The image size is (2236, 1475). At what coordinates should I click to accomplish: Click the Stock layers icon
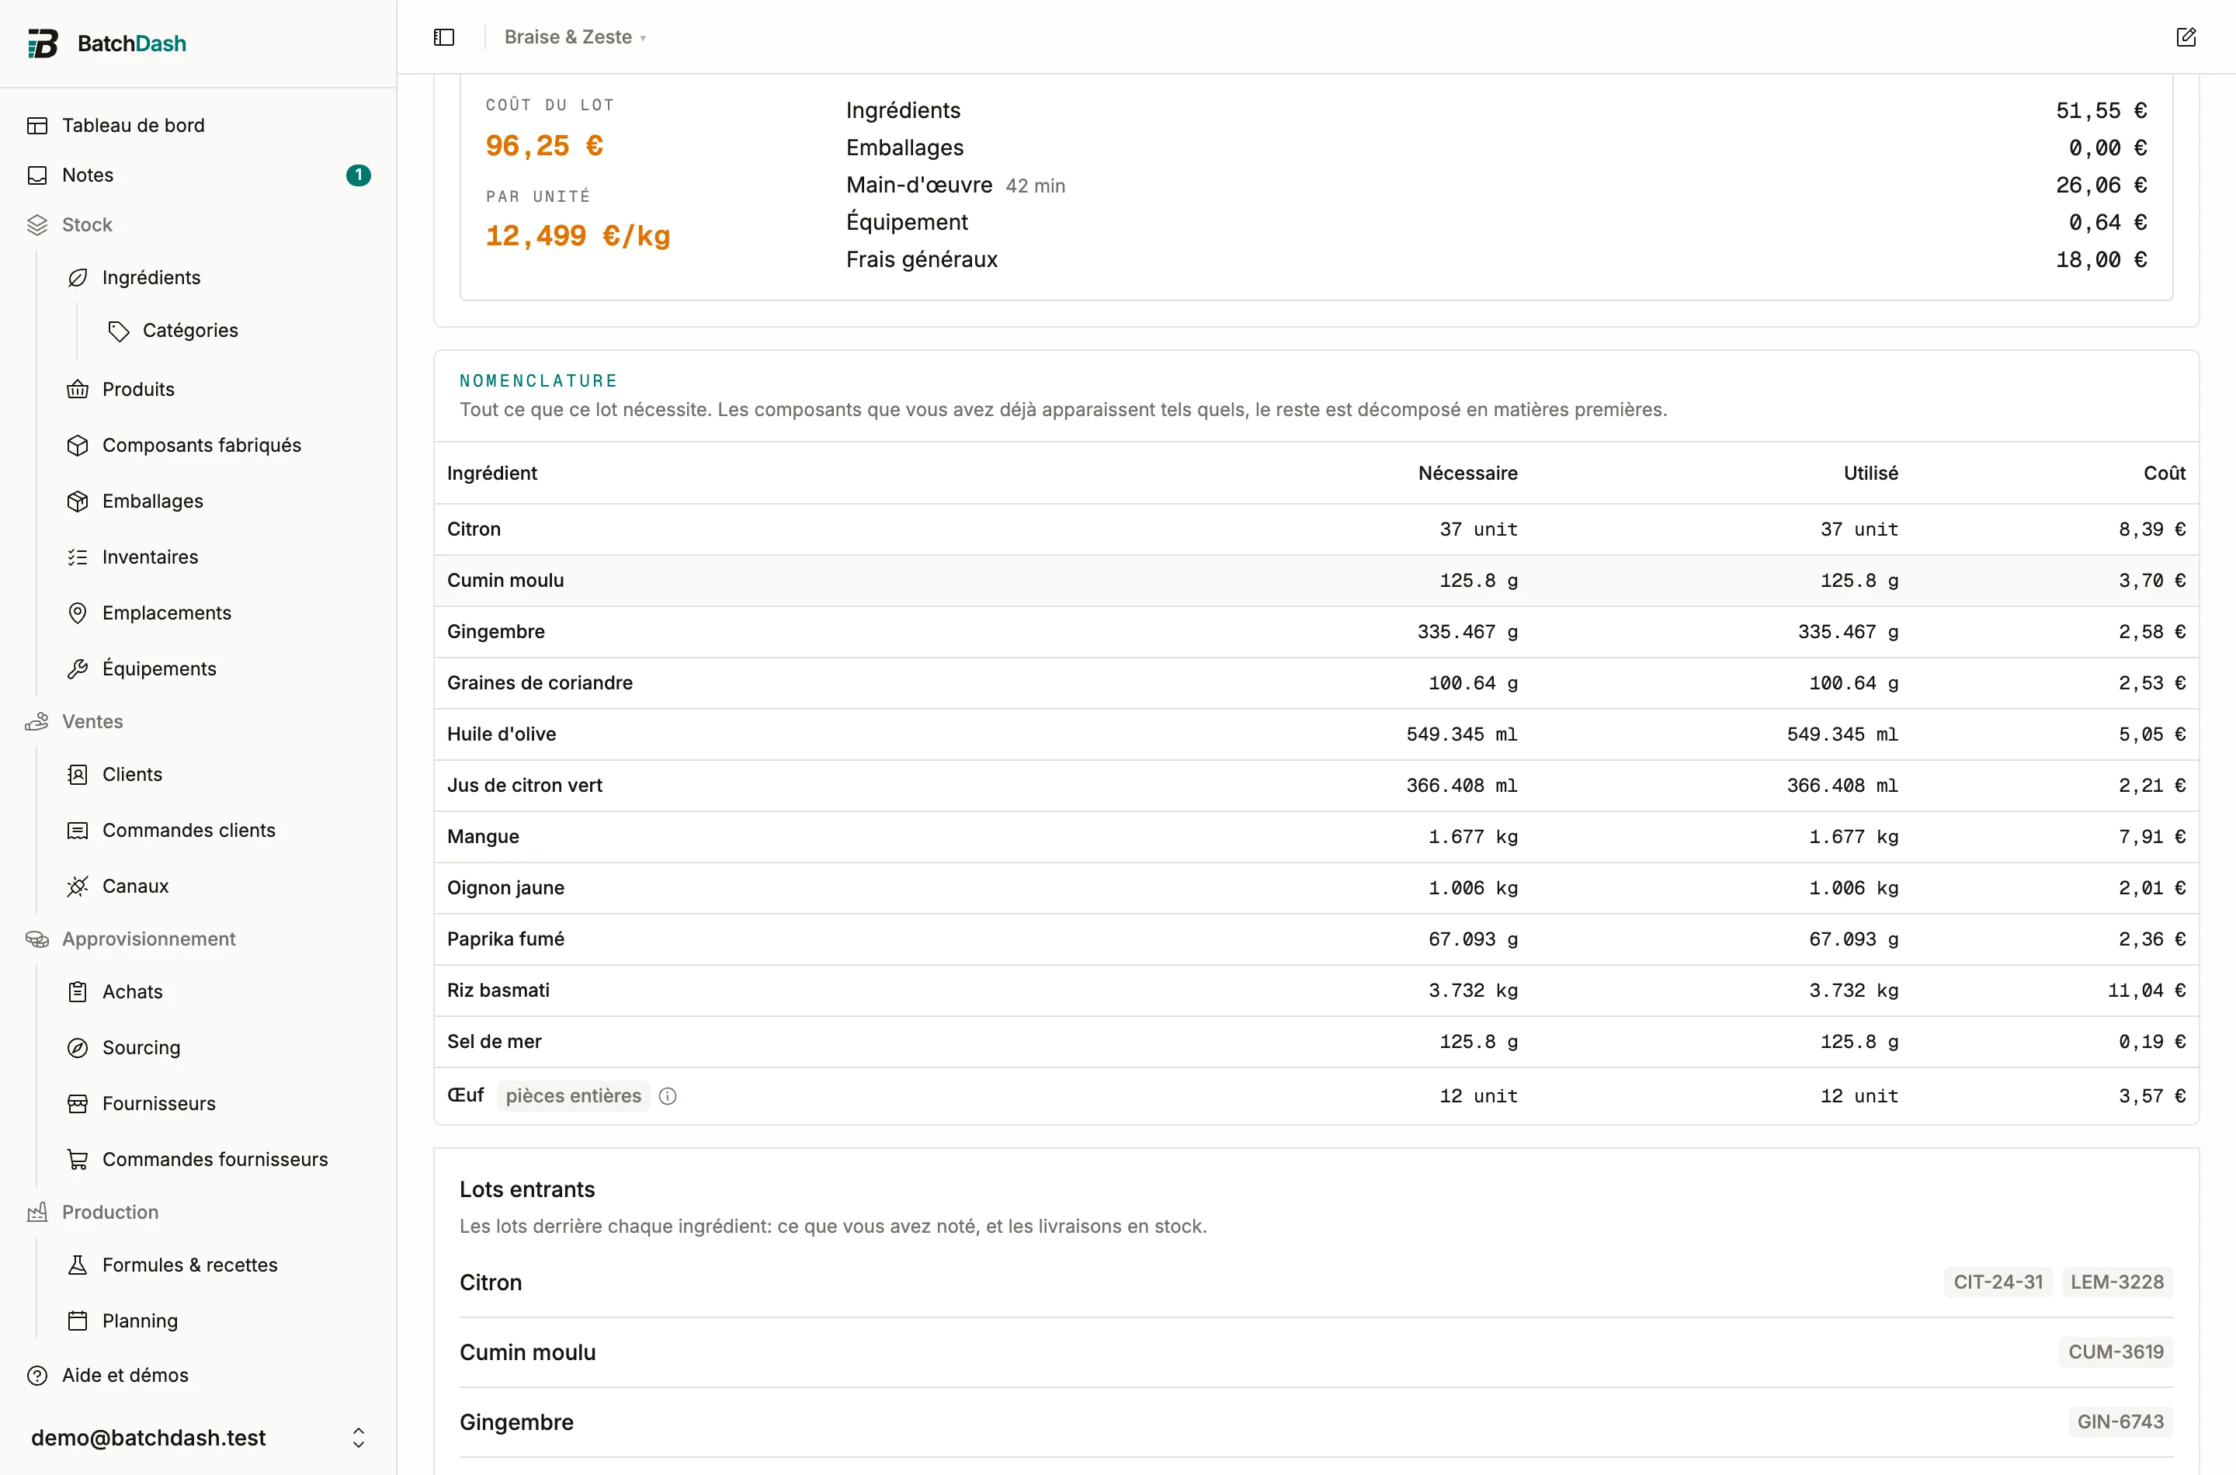click(x=37, y=225)
